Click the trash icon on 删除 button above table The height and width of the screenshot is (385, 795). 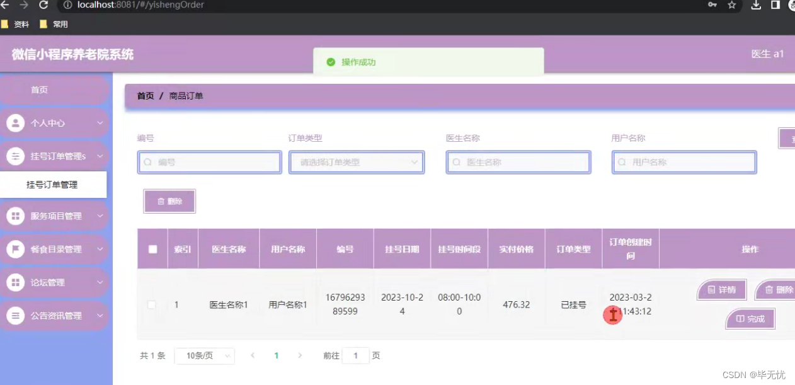(x=161, y=201)
